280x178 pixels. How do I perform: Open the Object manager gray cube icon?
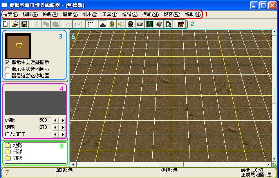pyautogui.click(x=159, y=24)
